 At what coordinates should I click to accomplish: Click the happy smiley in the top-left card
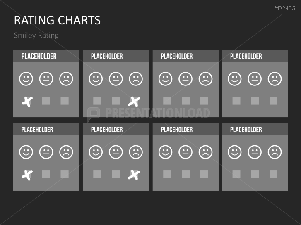pos(26,79)
